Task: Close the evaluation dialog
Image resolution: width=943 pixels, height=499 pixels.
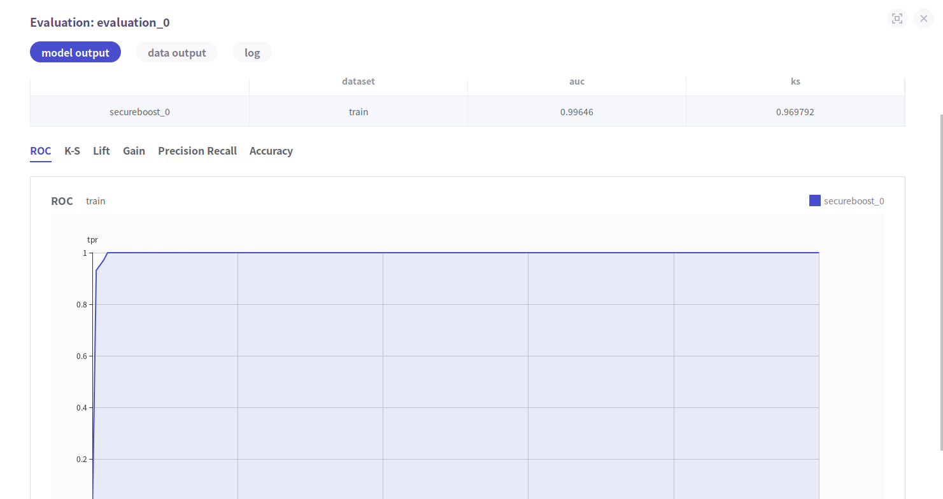Action: pos(924,18)
